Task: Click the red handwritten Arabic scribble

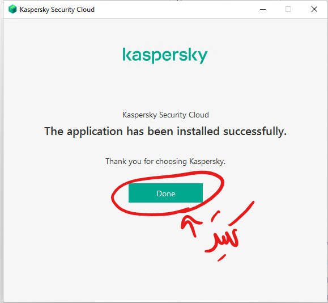Action: pos(223,241)
